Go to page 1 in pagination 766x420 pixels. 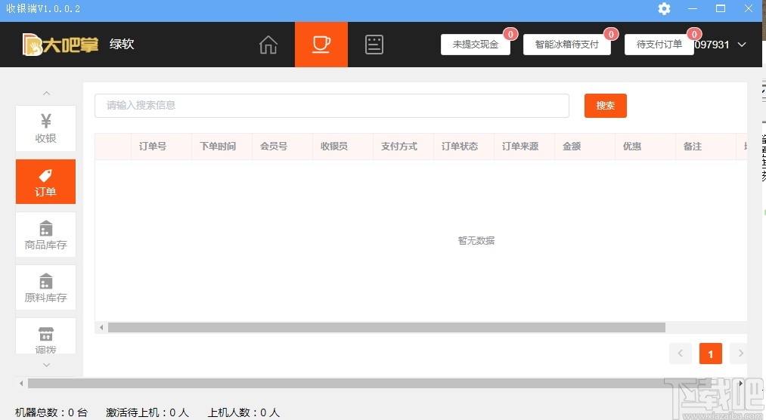pyautogui.click(x=710, y=354)
